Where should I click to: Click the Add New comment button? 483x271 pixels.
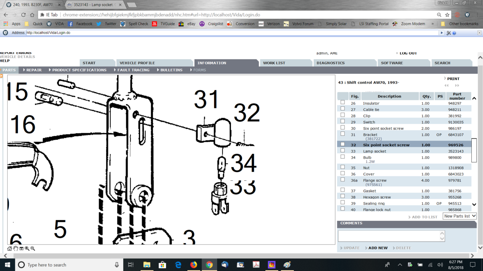(378, 248)
